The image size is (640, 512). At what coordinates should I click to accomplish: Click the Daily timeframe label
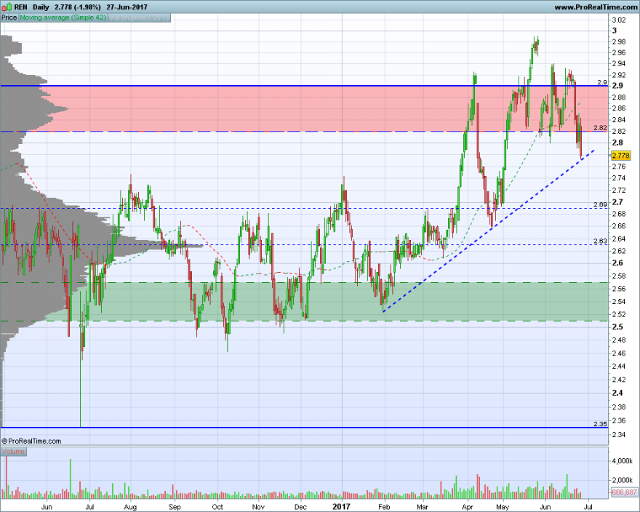click(41, 7)
